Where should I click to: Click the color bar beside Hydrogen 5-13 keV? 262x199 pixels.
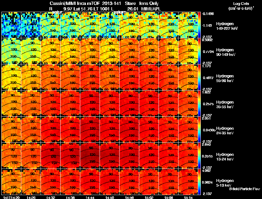click(x=199, y=182)
